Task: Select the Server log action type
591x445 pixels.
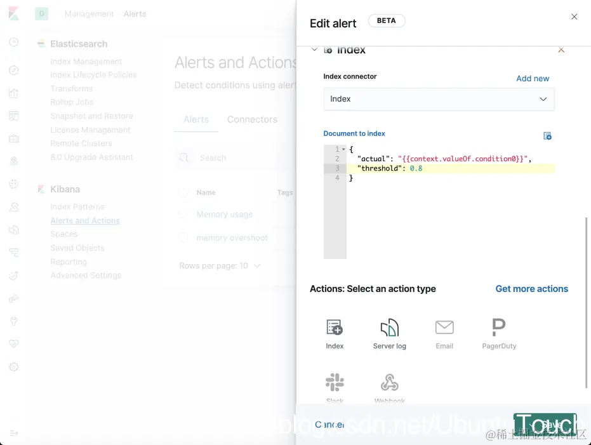Action: [x=389, y=334]
